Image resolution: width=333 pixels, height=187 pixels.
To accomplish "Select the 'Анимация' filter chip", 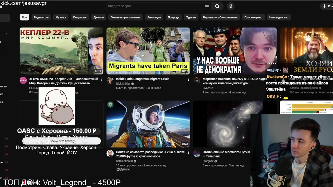I will click(x=154, y=17).
